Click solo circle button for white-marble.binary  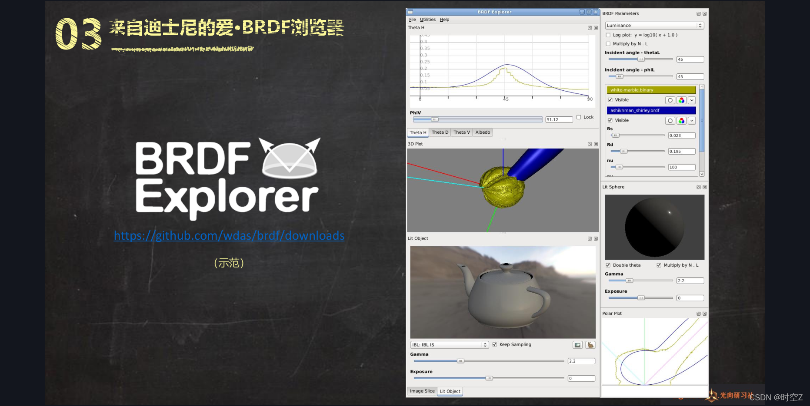[x=670, y=100]
